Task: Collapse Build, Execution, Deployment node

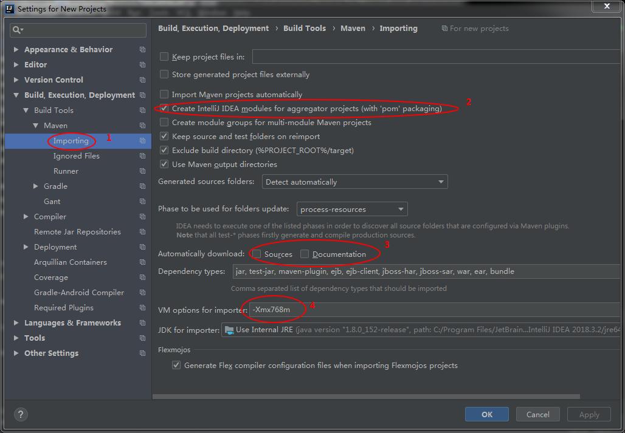Action: point(16,95)
